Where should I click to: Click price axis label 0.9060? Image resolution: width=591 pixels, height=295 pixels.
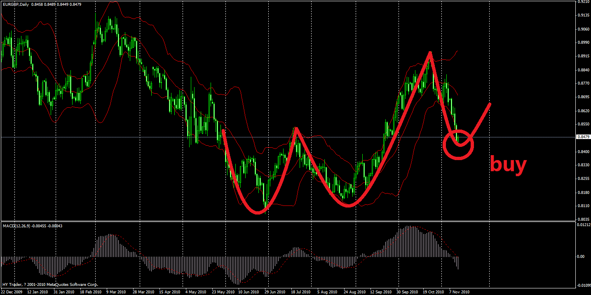coord(583,29)
